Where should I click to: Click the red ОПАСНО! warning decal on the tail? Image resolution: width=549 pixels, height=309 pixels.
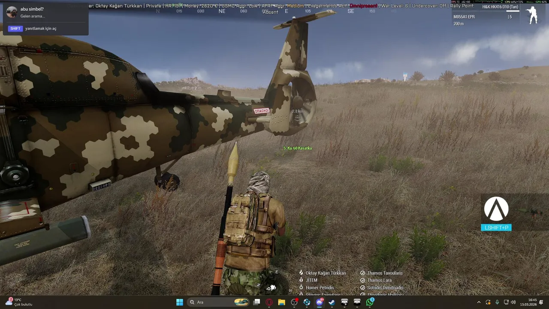(262, 111)
